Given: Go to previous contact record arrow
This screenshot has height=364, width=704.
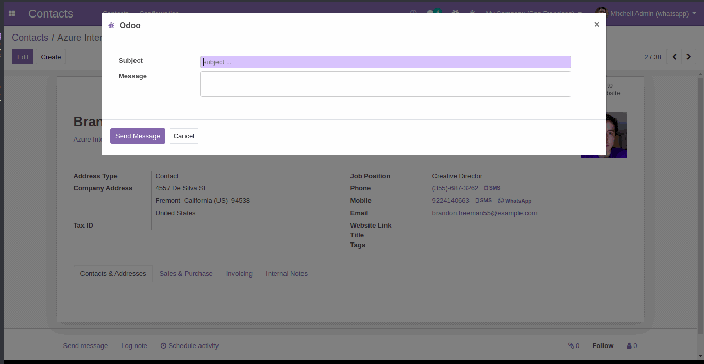Looking at the screenshot, I should tap(674, 57).
